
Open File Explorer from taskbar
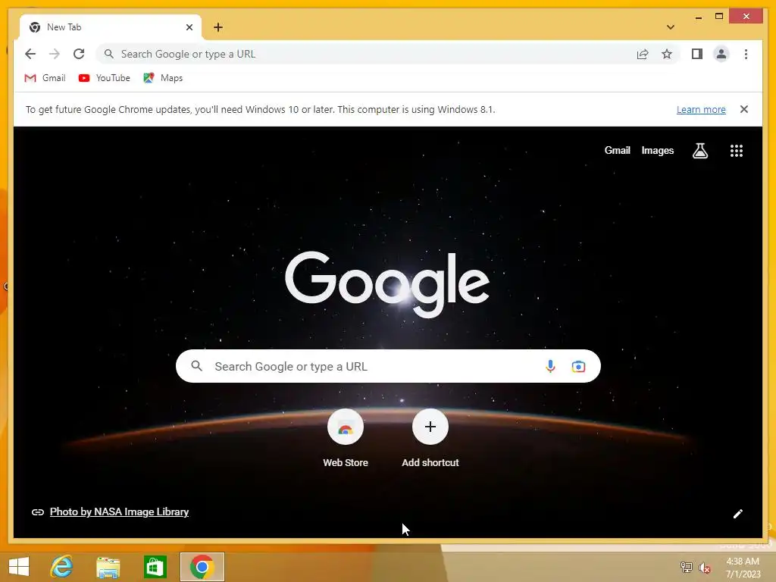click(x=108, y=567)
